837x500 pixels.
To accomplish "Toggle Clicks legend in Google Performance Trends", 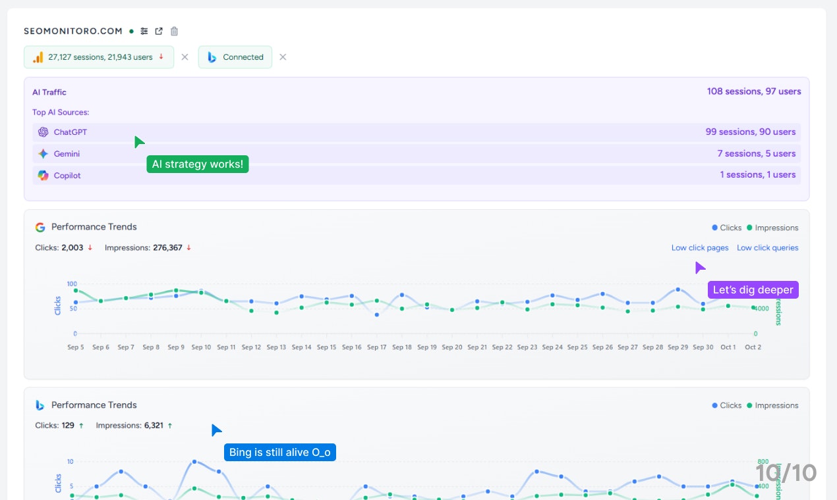I will click(727, 228).
